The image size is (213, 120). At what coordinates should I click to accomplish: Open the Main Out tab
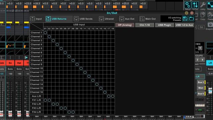click(147, 19)
